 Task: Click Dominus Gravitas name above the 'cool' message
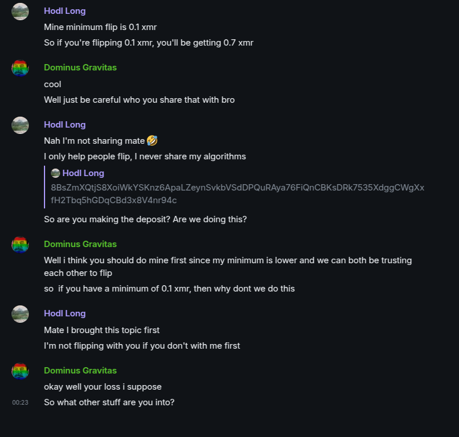point(80,68)
